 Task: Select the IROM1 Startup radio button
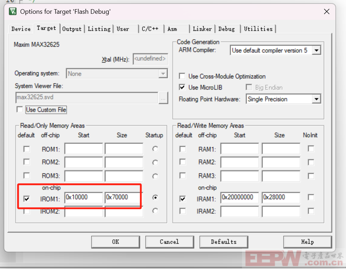click(x=155, y=197)
